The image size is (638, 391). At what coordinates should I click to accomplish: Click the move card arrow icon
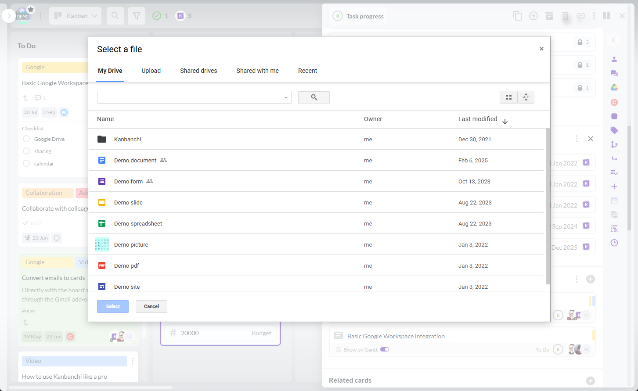pyautogui.click(x=533, y=16)
